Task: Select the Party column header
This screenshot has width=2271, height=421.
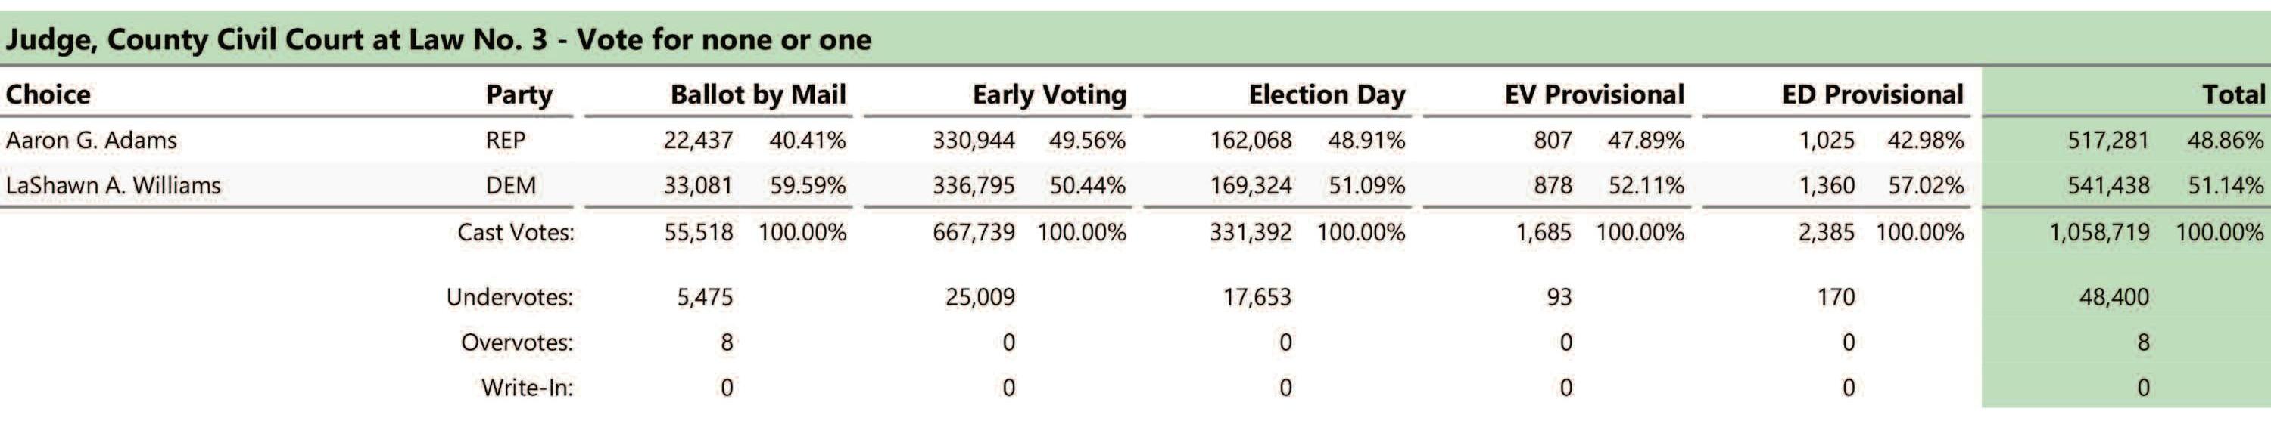Action: click(x=519, y=94)
